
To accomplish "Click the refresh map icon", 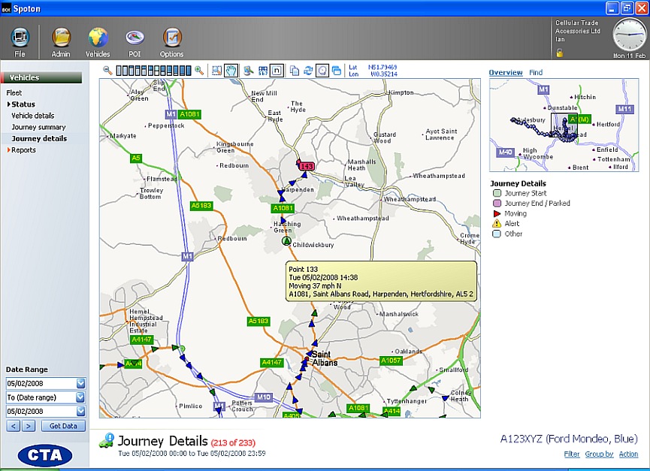I will (x=307, y=70).
